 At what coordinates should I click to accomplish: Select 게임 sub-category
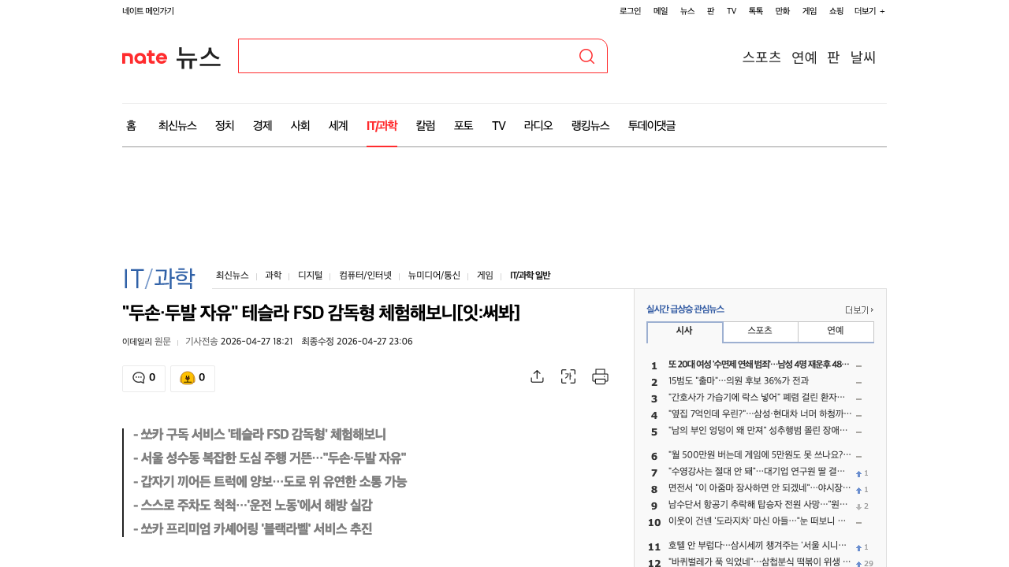pyautogui.click(x=485, y=276)
